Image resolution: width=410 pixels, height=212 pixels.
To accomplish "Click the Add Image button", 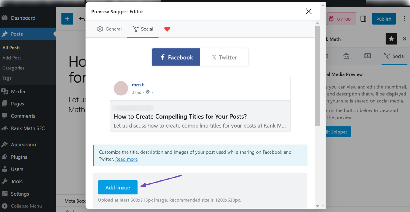I will 118,187.
